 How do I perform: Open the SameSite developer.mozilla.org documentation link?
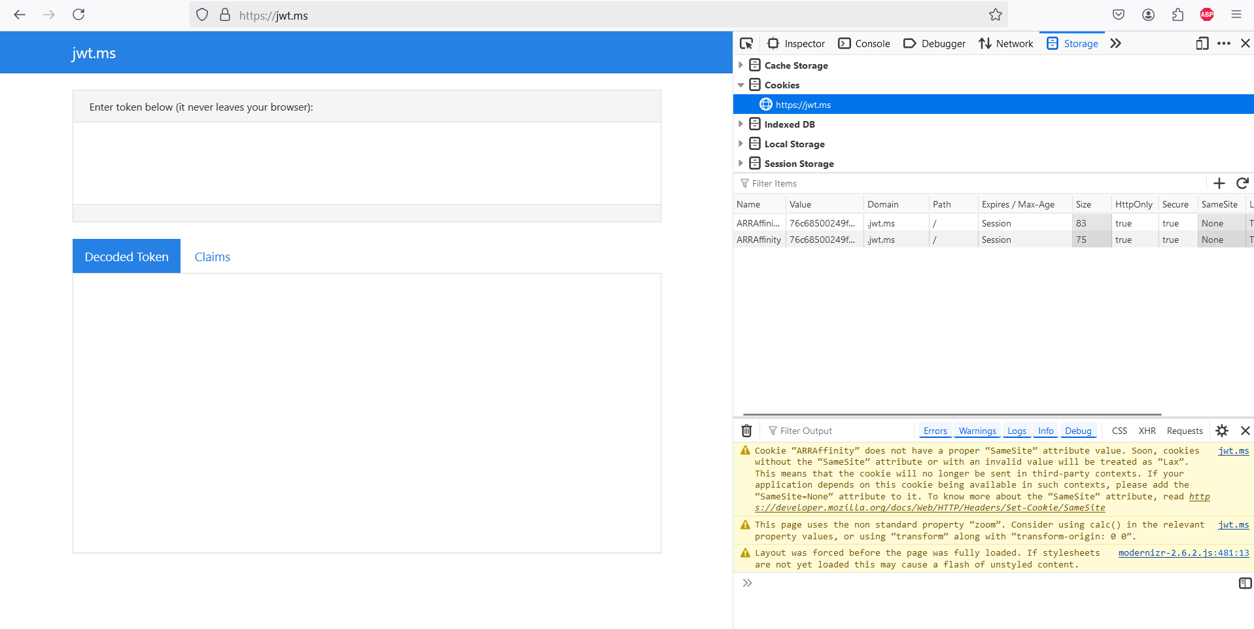(981, 502)
